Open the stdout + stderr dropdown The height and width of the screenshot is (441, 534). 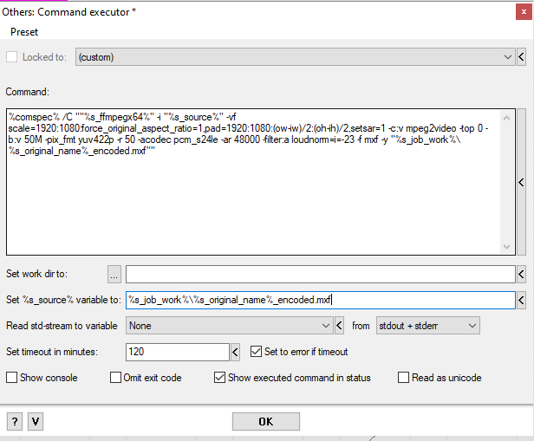[428, 326]
